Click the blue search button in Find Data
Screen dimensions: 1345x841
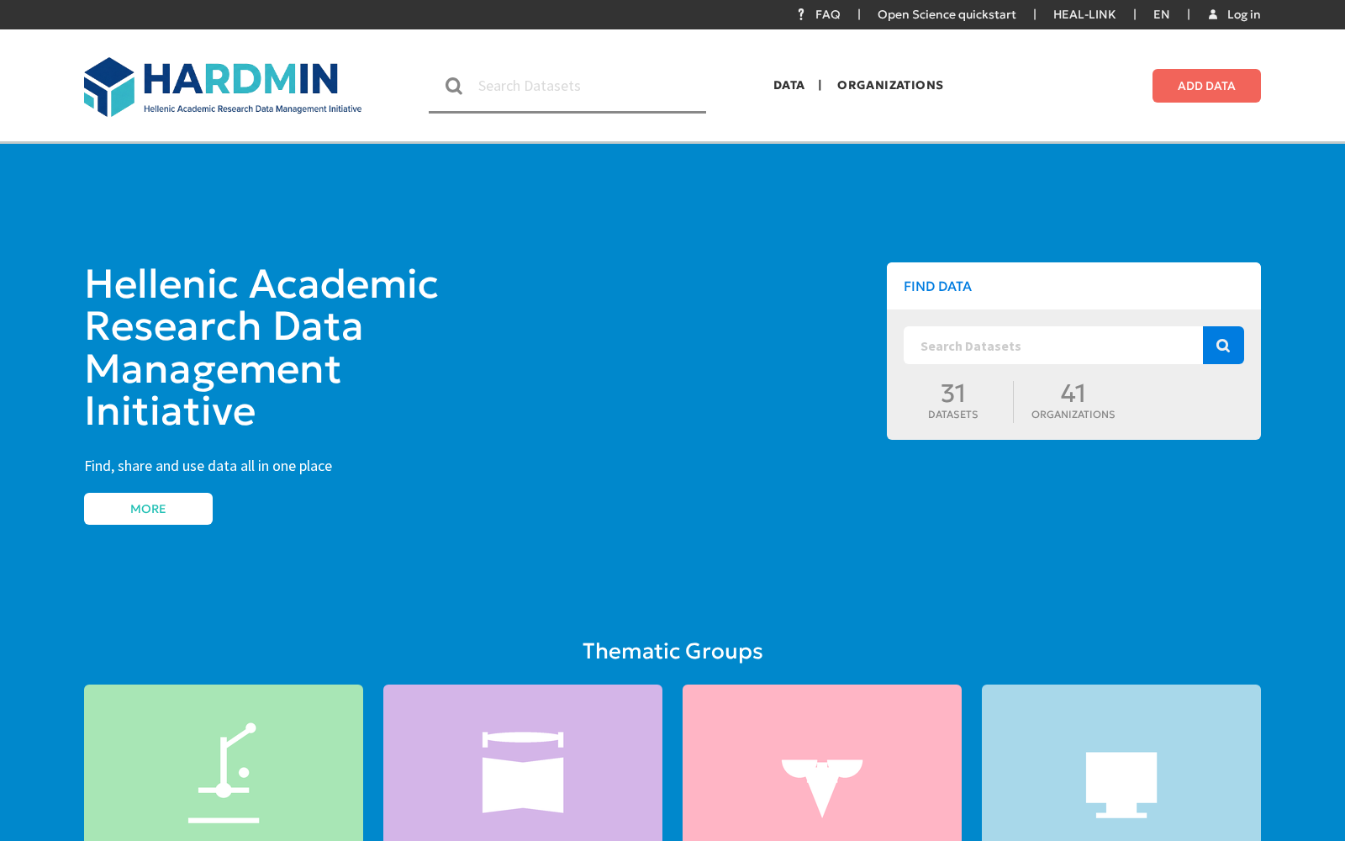point(1223,346)
